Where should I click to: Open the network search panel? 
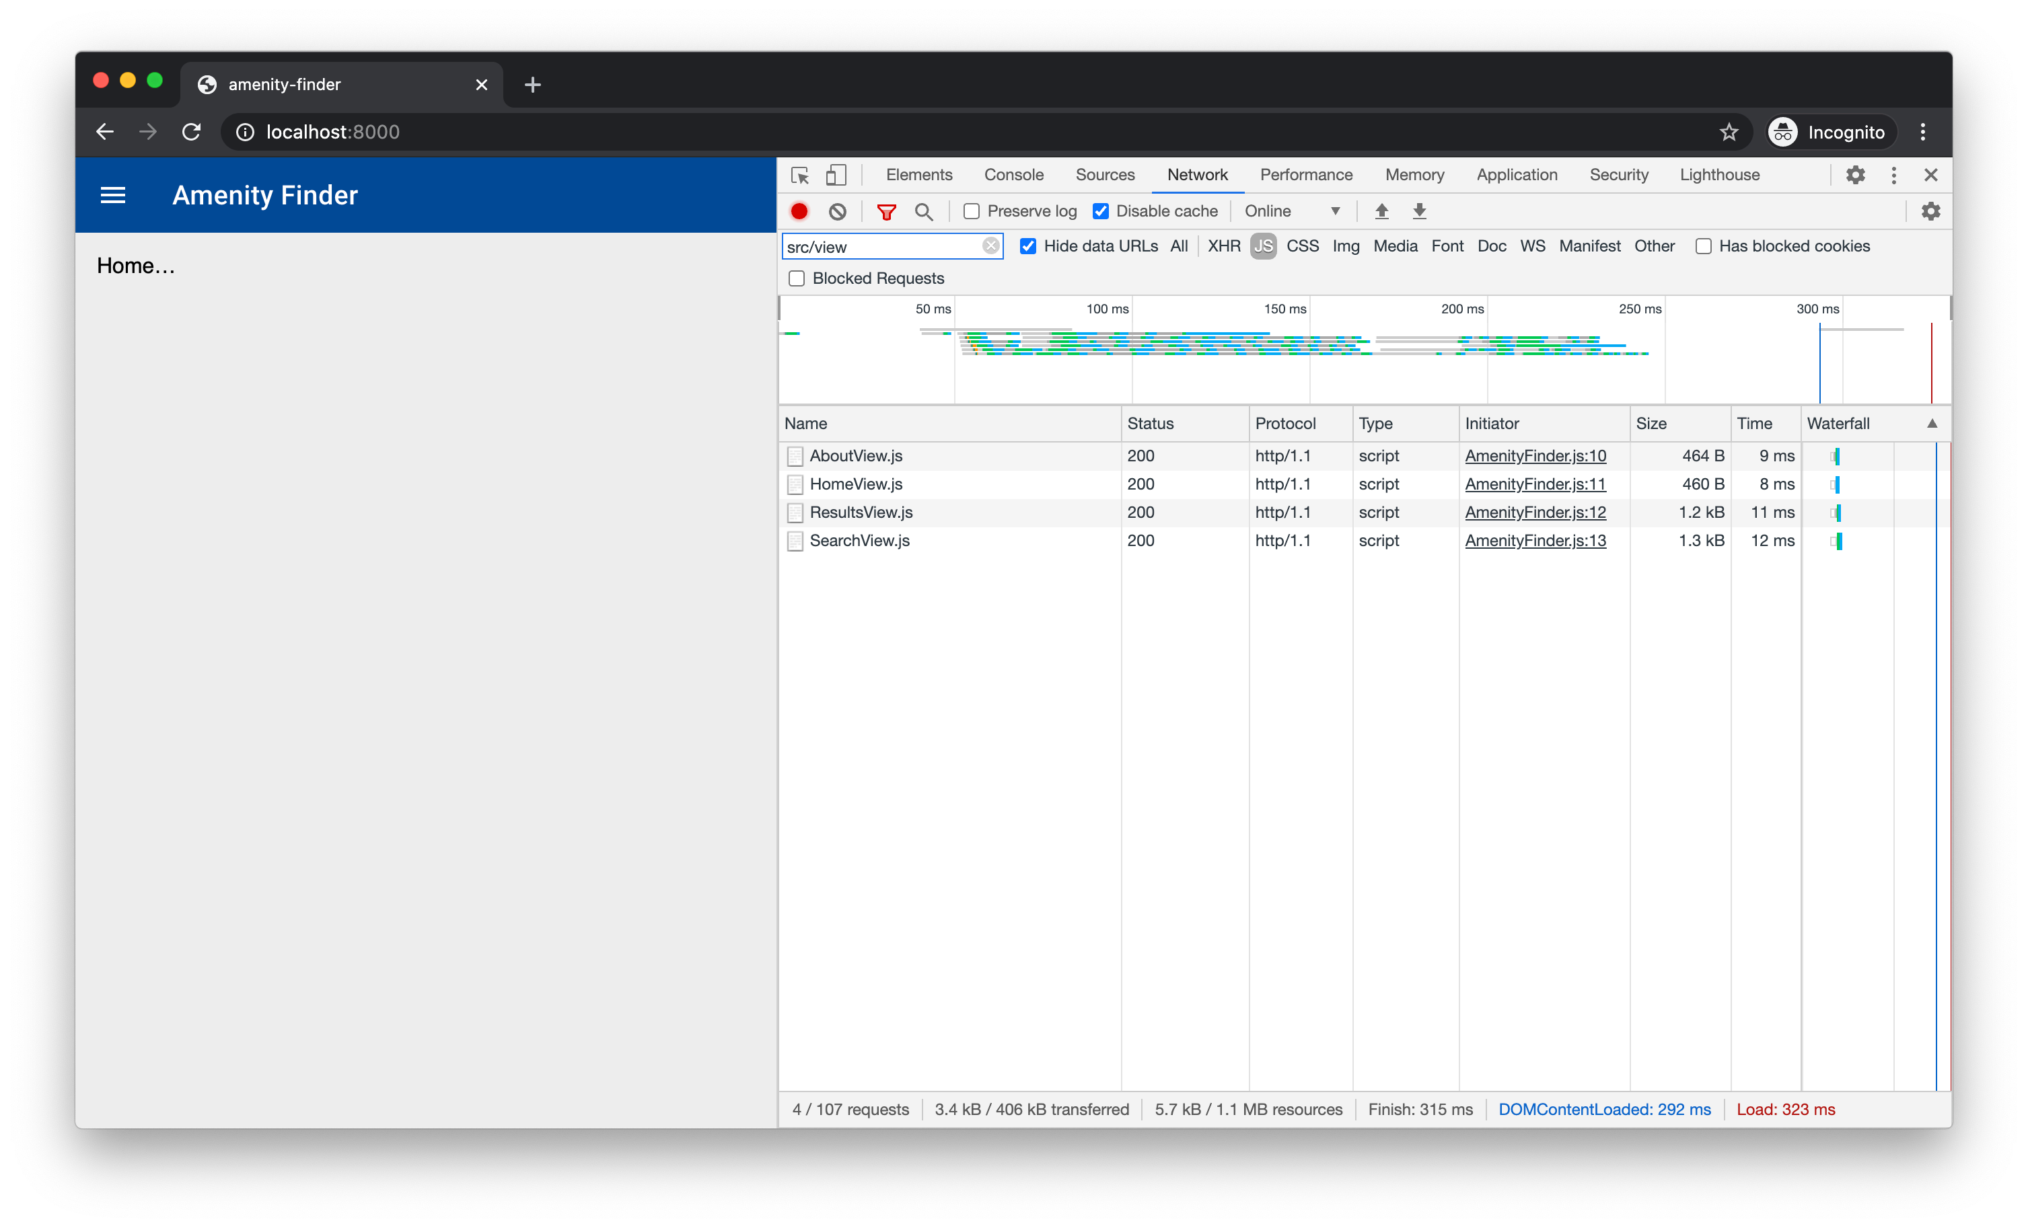tap(923, 211)
